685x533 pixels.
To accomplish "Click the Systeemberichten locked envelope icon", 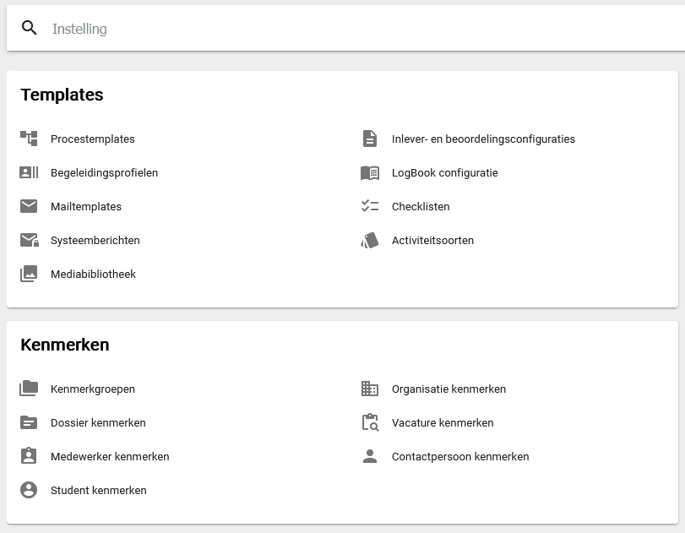I will coord(30,240).
